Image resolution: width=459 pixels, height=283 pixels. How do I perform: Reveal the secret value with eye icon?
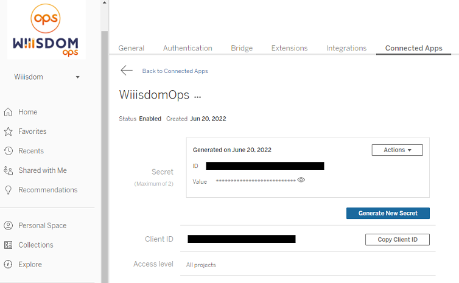click(301, 180)
